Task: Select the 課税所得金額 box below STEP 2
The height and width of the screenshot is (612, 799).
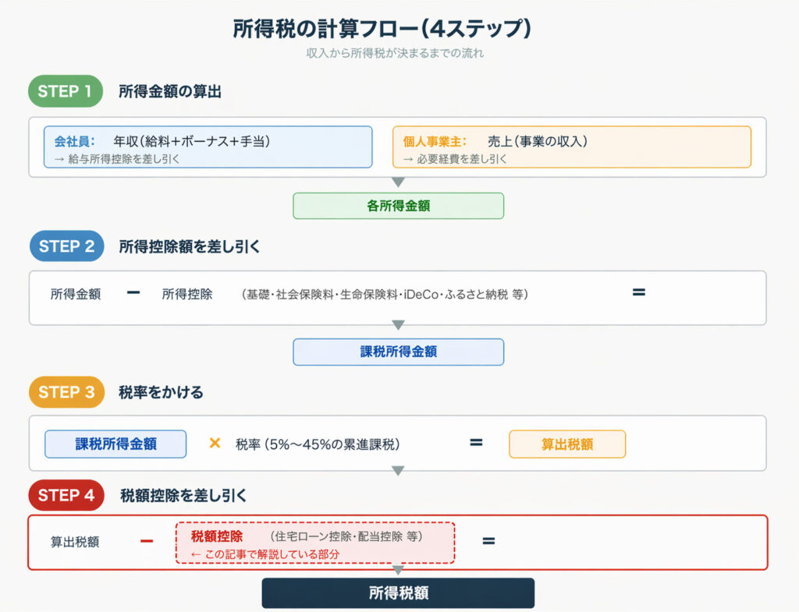Action: 399,352
